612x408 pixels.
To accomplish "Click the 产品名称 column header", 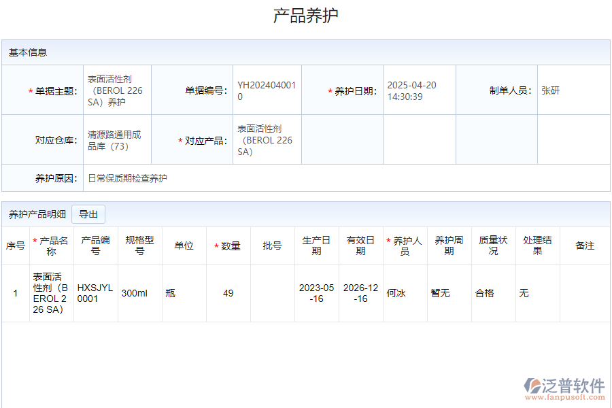I will point(52,245).
